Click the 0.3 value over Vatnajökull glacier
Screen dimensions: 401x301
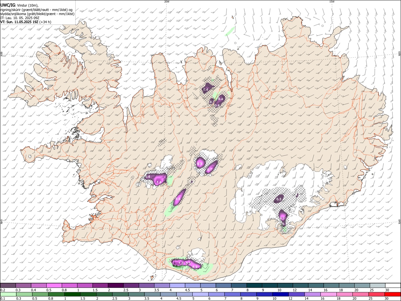point(279,199)
